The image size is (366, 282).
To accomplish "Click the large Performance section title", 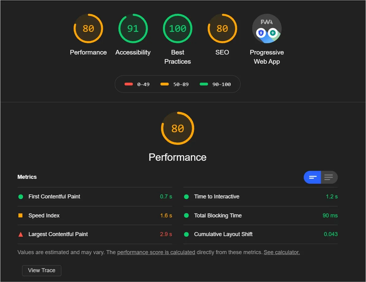I will [178, 157].
